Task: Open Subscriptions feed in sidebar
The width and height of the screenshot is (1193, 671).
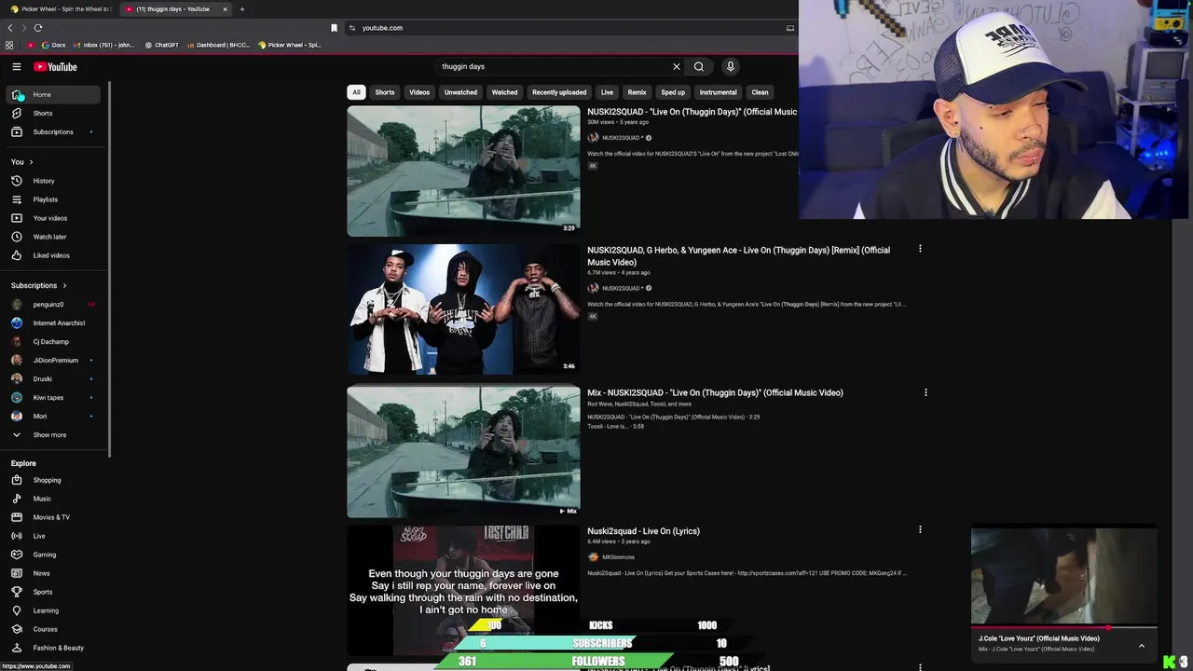Action: point(54,132)
